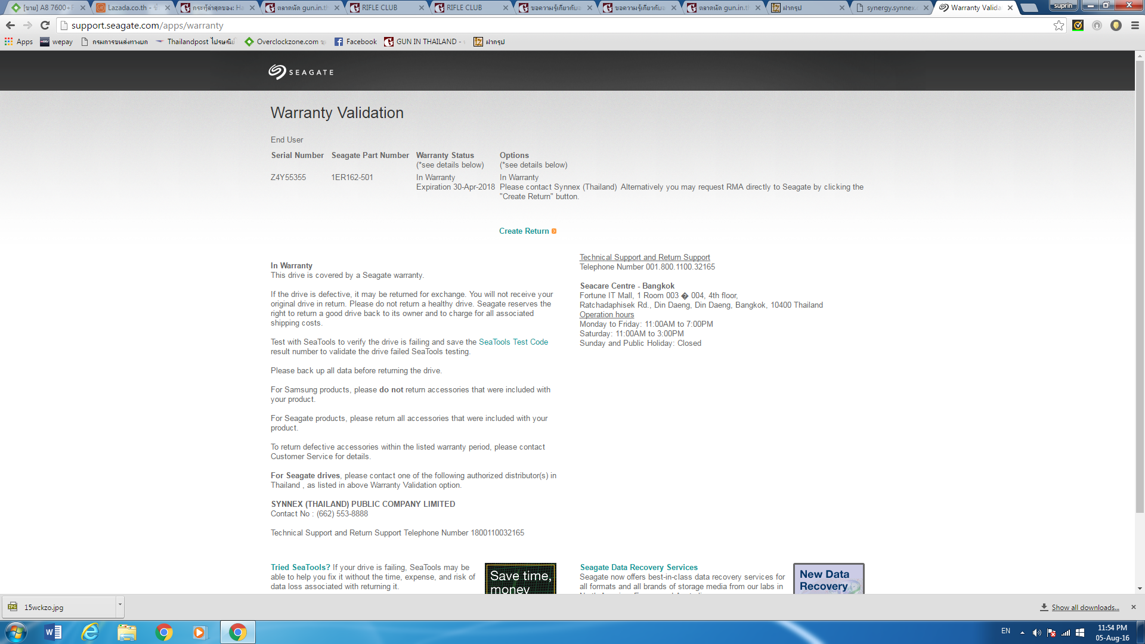
Task: Open Microsoft Word from taskbar
Action: pyautogui.click(x=53, y=632)
